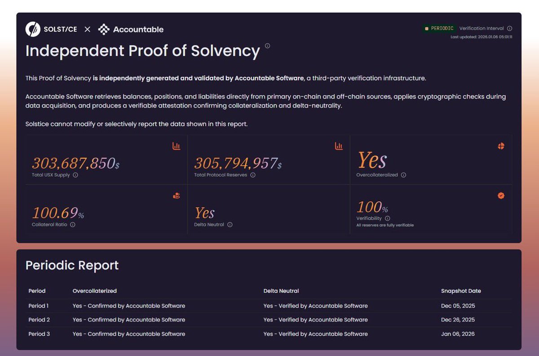
Task: Click the 305,794,957$ reserves value
Action: point(238,163)
